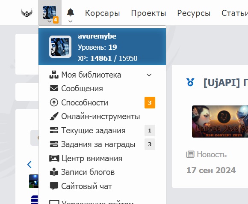
Task: Click the newspaper icon next to Новость
Action: [x=190, y=154]
